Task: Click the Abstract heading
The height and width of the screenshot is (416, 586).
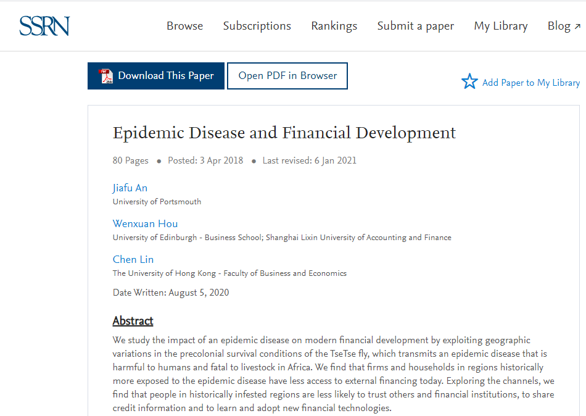Action: pyautogui.click(x=133, y=321)
